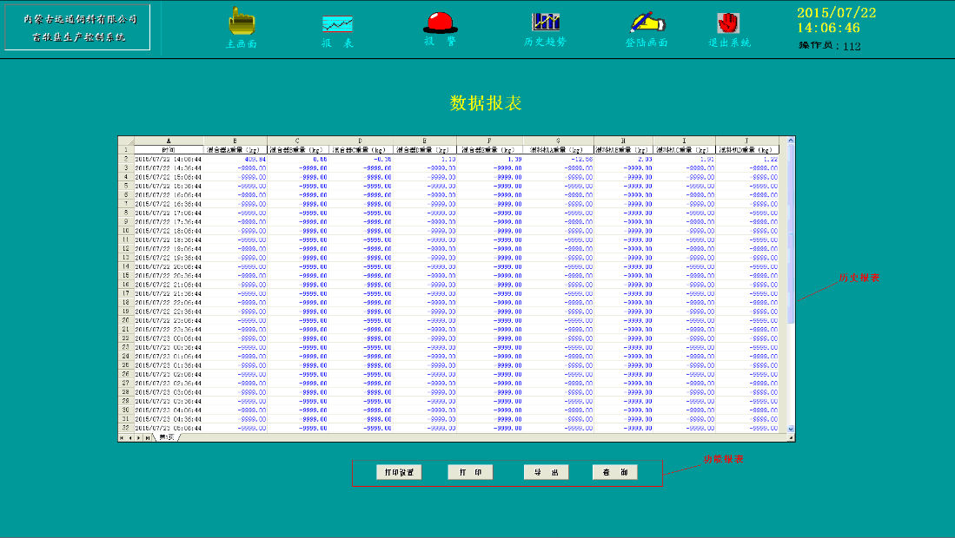This screenshot has width=955, height=538.
Task: Click the 导出 export button
Action: pos(547,472)
